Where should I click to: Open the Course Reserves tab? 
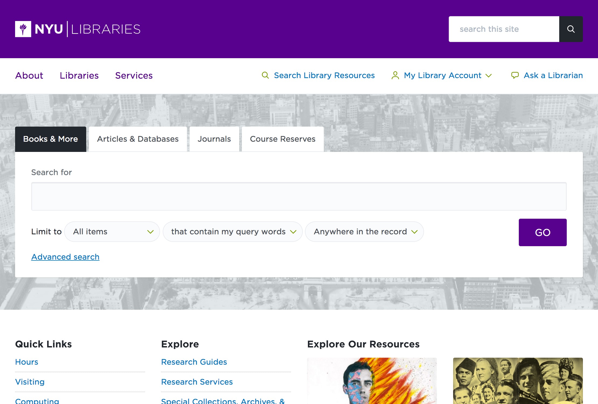pyautogui.click(x=283, y=139)
